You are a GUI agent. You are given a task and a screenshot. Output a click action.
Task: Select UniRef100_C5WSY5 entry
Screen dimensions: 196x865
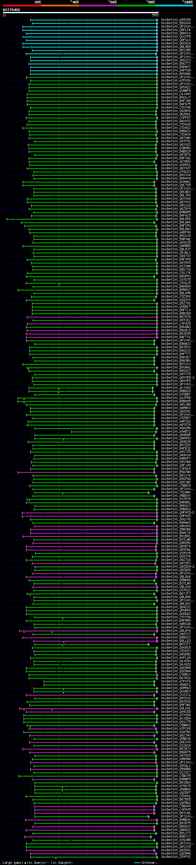175,776
